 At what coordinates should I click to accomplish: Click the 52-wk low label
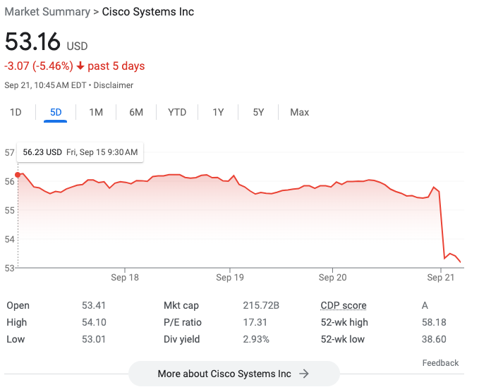click(x=343, y=339)
